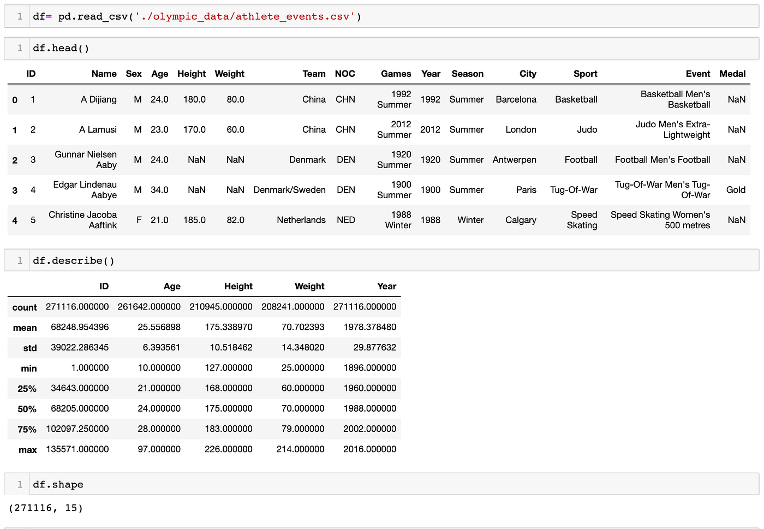Screen dimensions: 764x529
Task: Click the 'Antwerpen' city cell
Action: 514,159
